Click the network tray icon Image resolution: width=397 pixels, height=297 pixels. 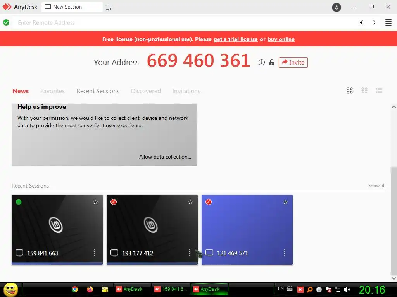[338, 290]
